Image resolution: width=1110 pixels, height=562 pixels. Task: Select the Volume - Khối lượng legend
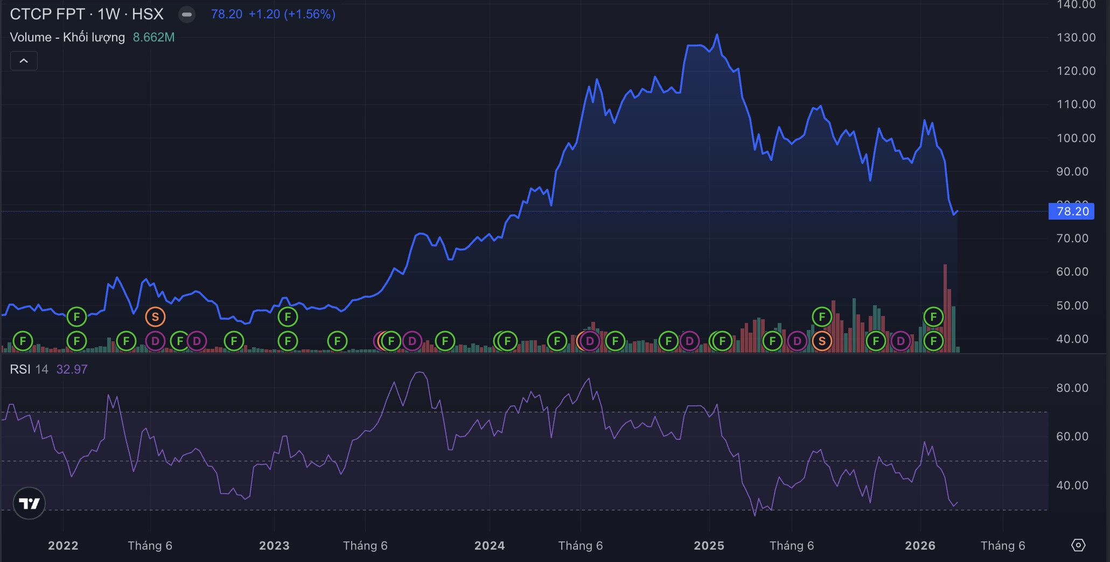(x=67, y=37)
